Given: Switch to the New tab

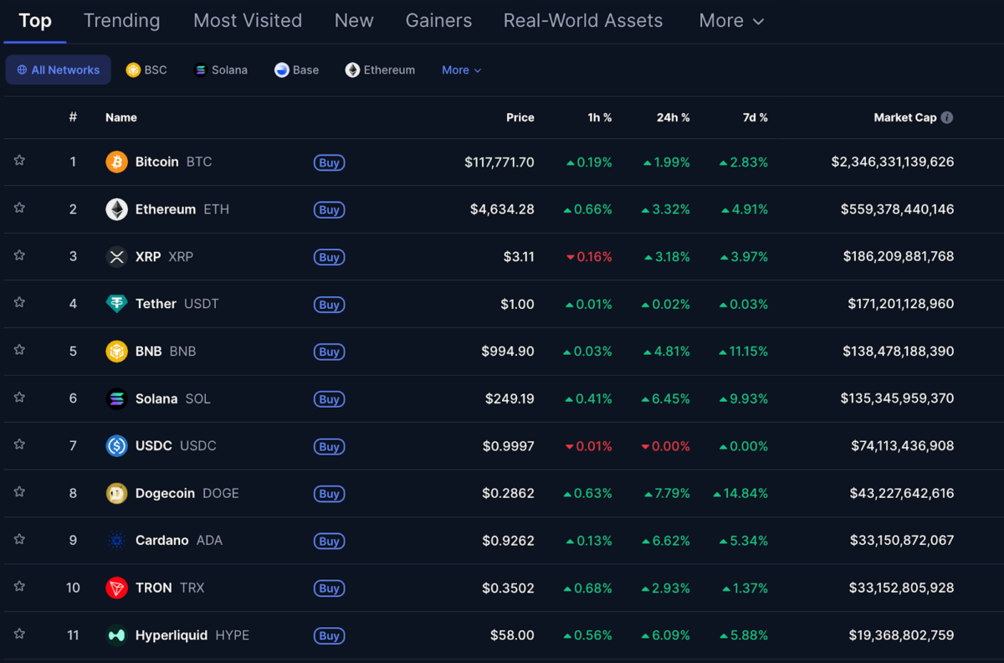Looking at the screenshot, I should (354, 21).
